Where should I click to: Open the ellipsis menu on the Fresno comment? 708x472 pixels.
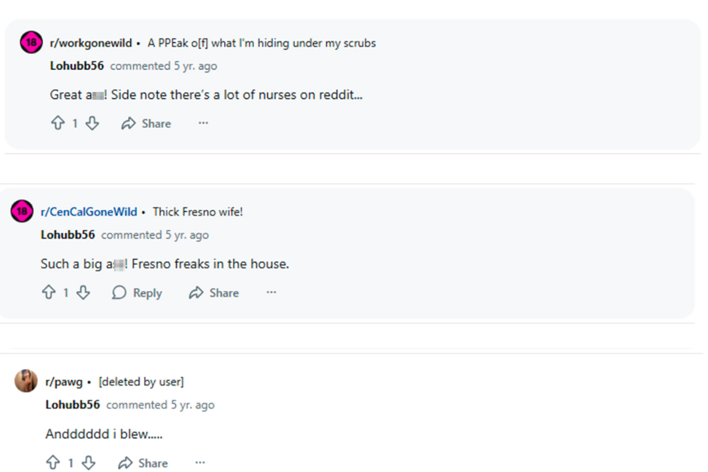(x=271, y=292)
